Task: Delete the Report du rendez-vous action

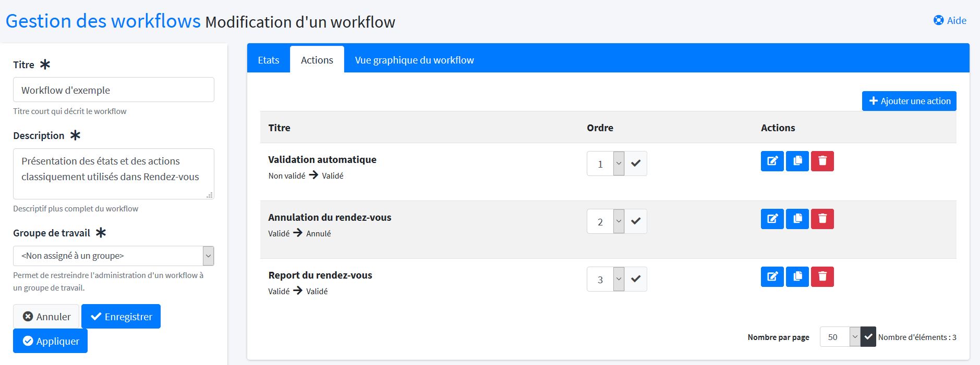Action: click(x=822, y=277)
